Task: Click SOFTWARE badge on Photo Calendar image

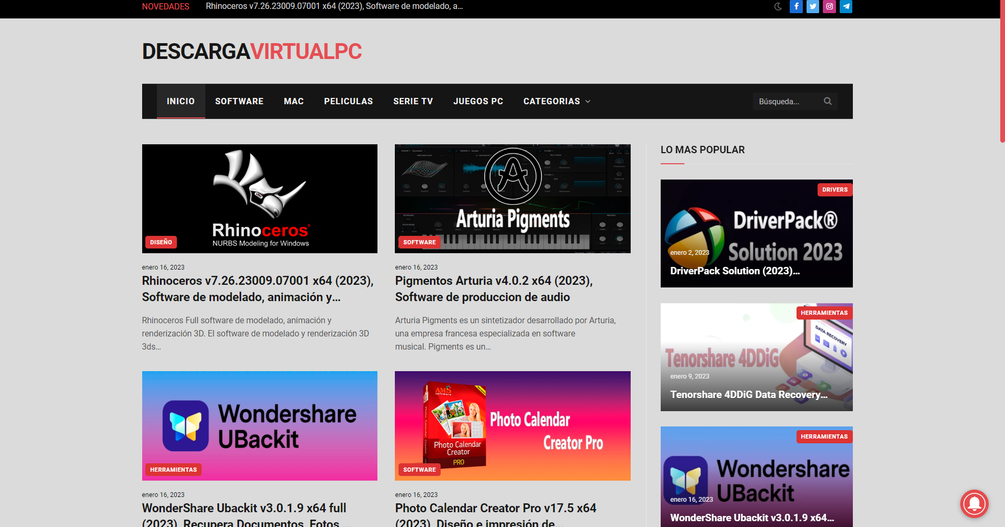Action: [x=420, y=470]
